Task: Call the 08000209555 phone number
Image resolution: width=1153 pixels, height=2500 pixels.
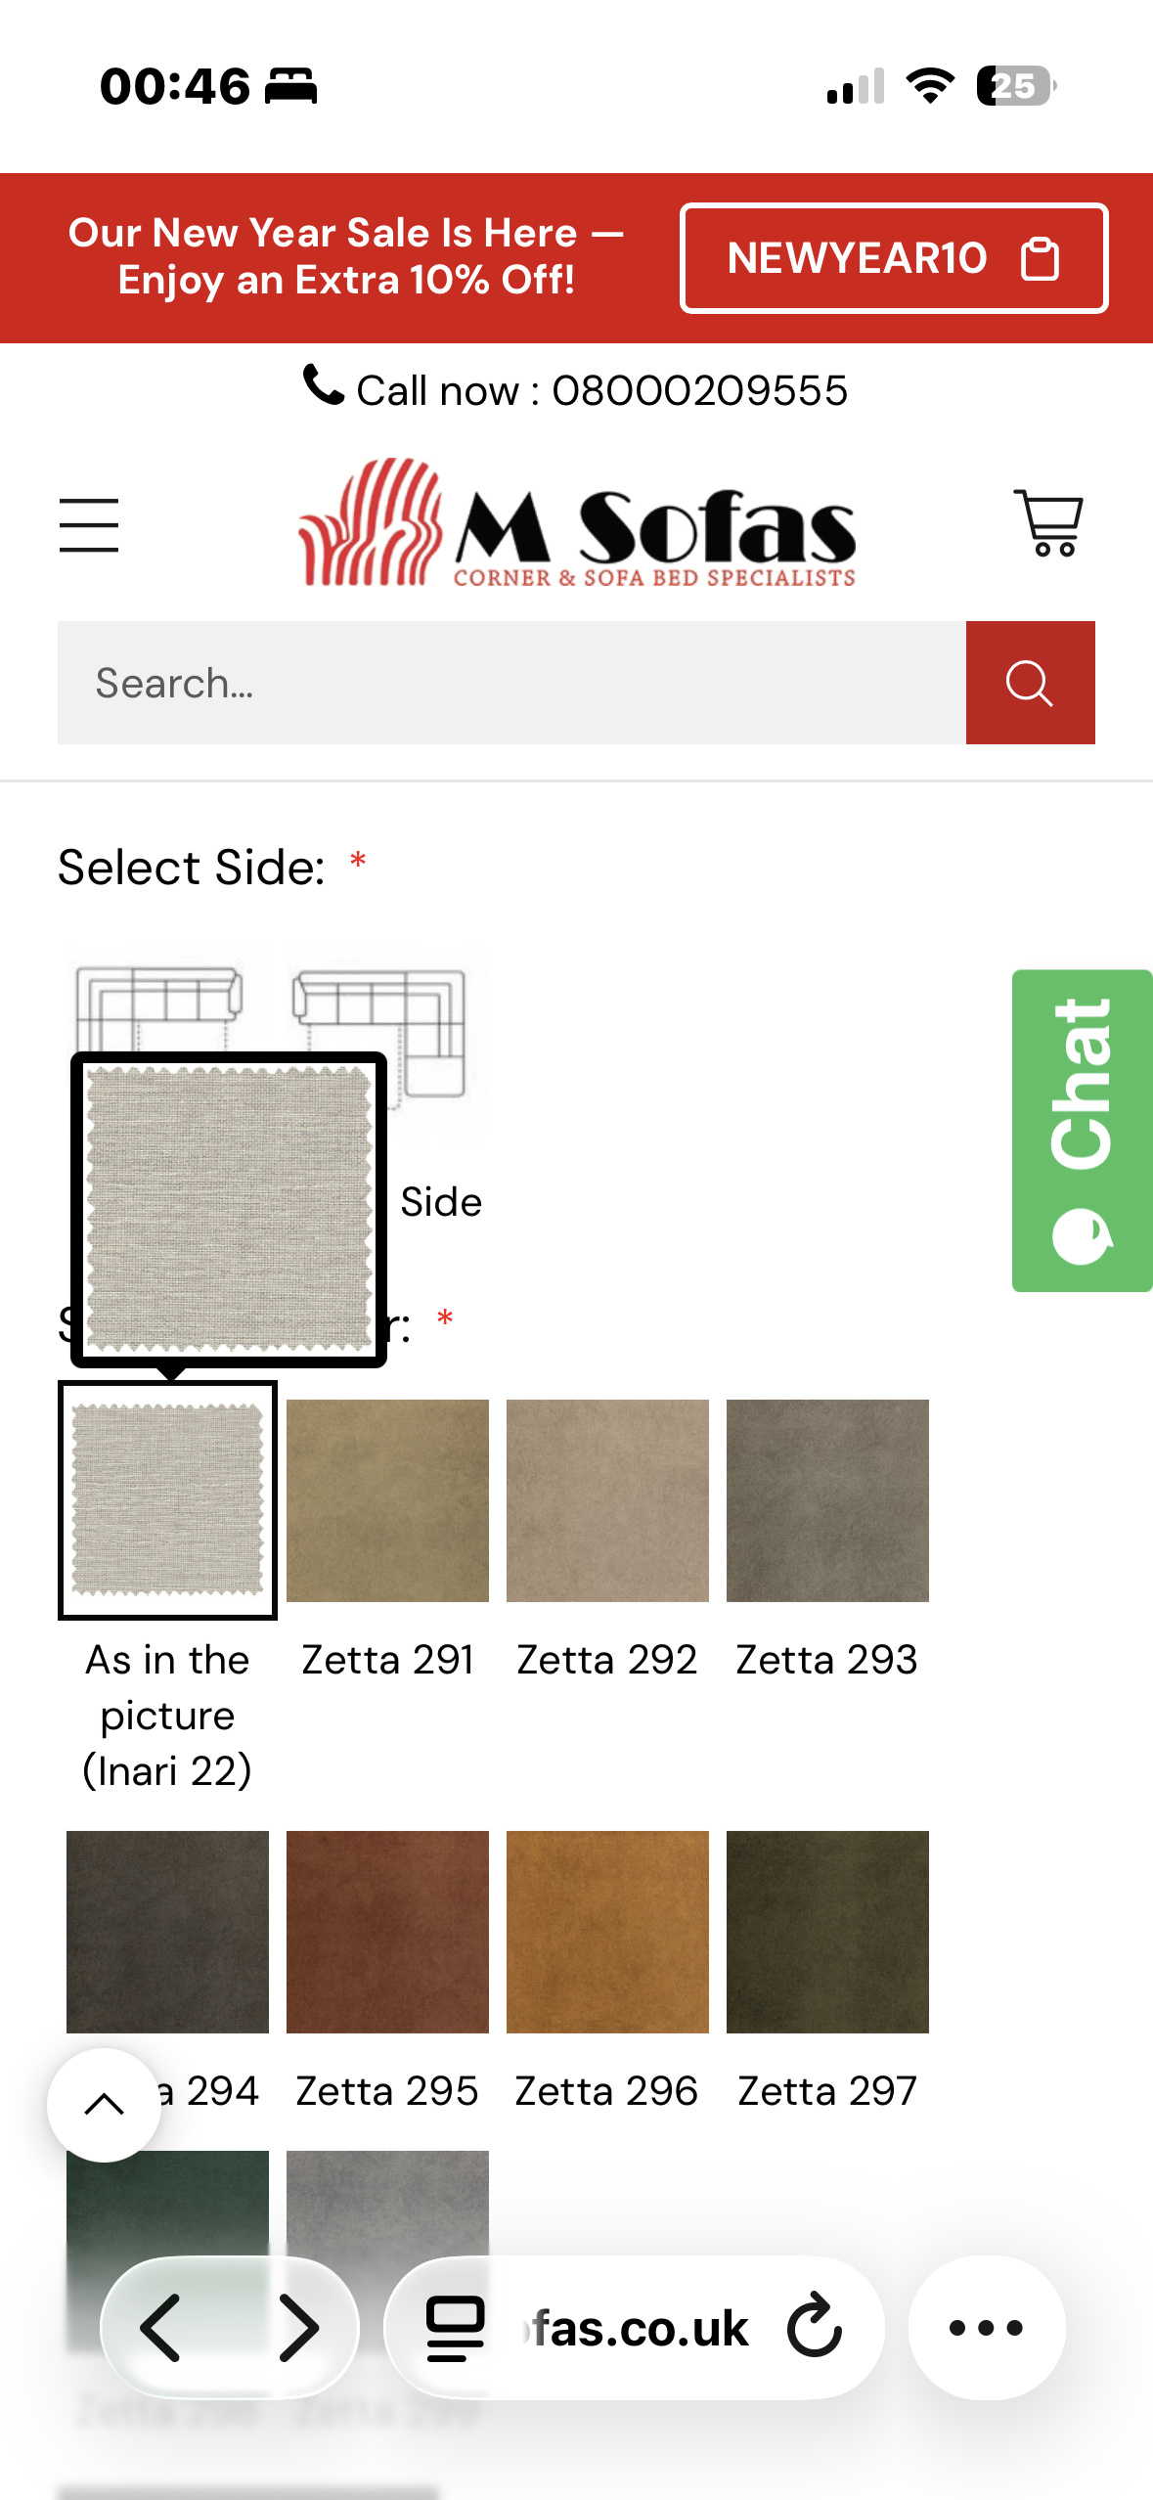Action: point(576,390)
